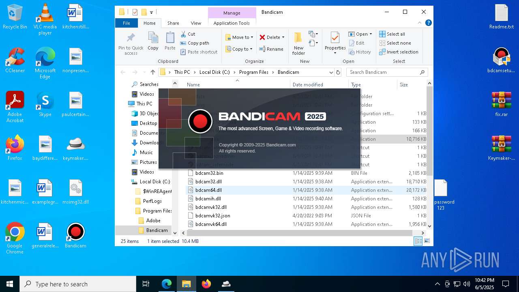Select the VLC media player desktop icon
Screen dimensions: 519x292
click(x=45, y=19)
